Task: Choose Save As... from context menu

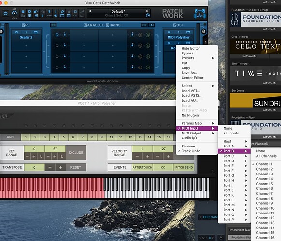Action: click(x=197, y=73)
